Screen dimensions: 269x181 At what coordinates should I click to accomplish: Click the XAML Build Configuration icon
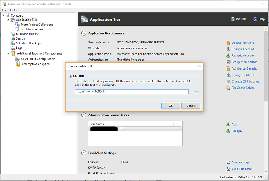(x=17, y=59)
